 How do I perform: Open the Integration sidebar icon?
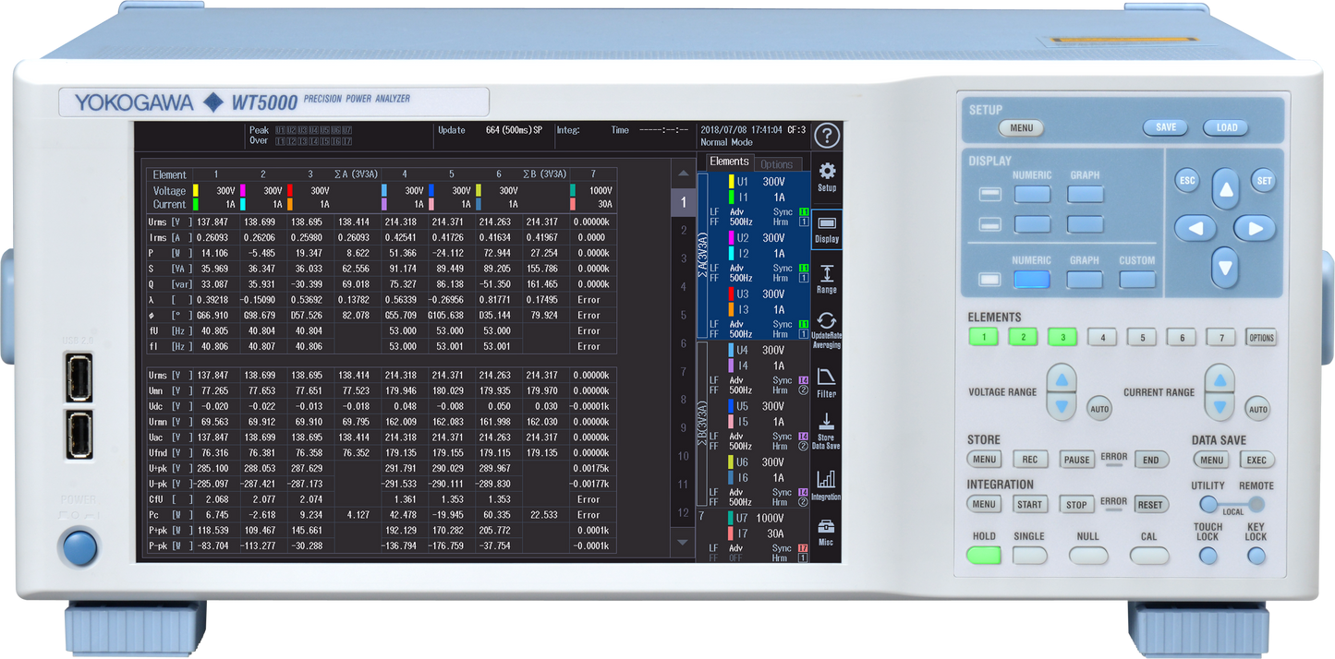(827, 485)
